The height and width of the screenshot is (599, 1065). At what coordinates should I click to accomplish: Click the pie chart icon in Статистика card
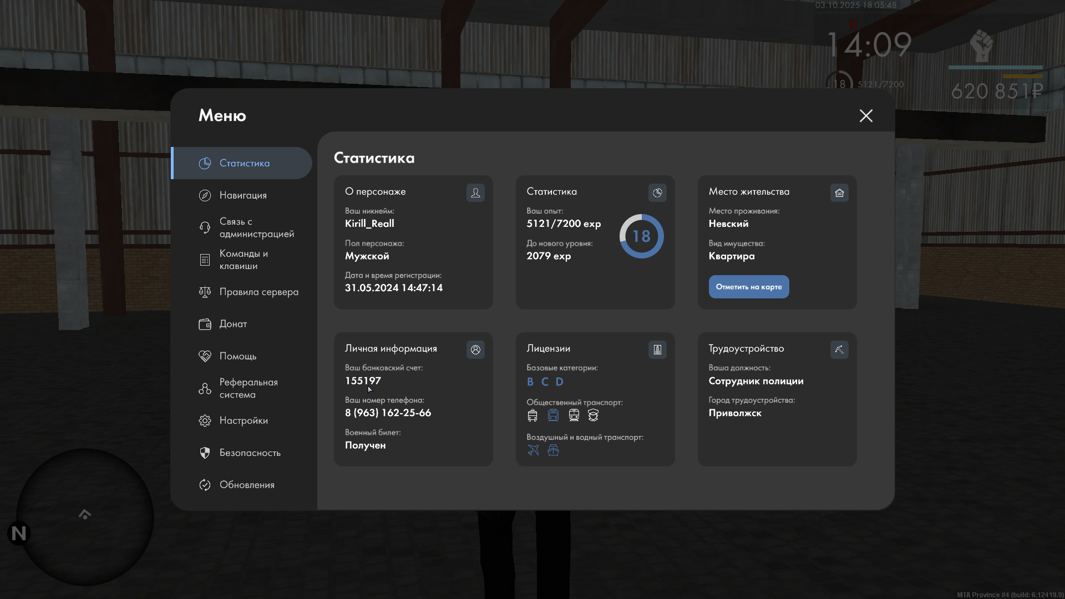point(657,192)
